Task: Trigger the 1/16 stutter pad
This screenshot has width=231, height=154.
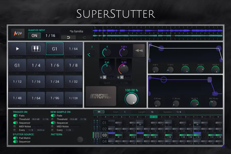Action: (36, 82)
